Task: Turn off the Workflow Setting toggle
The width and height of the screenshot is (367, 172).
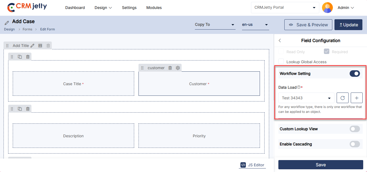Action: pyautogui.click(x=355, y=74)
